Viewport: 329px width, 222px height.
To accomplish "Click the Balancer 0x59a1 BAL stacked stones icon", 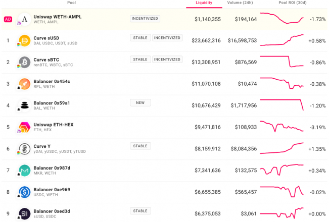I will [x=25, y=105].
